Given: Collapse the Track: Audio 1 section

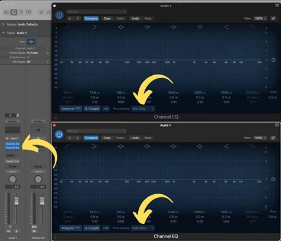Looking at the screenshot, I should point(3,33).
